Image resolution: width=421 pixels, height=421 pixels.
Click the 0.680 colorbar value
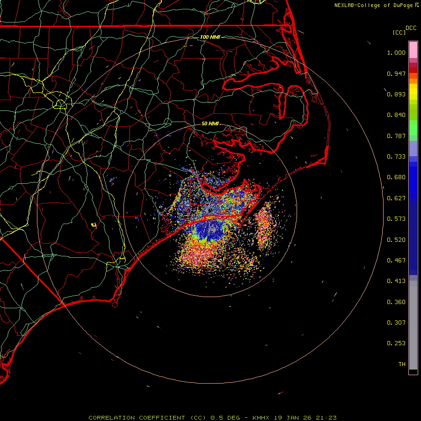tap(396, 177)
